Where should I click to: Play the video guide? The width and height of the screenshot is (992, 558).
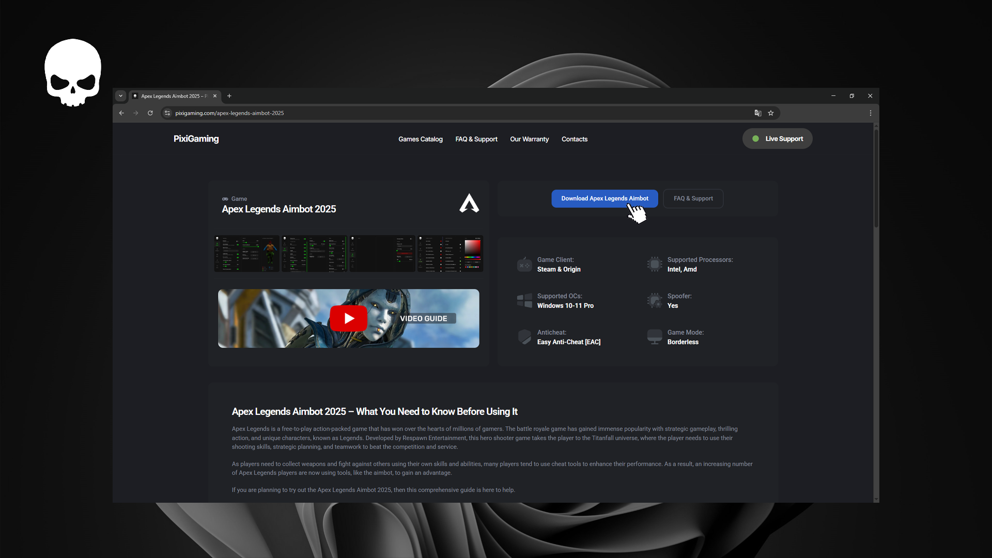click(349, 318)
